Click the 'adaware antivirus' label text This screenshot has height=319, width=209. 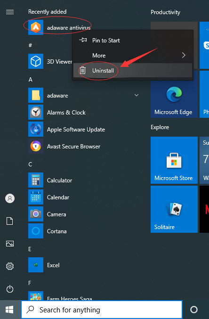coord(69,28)
